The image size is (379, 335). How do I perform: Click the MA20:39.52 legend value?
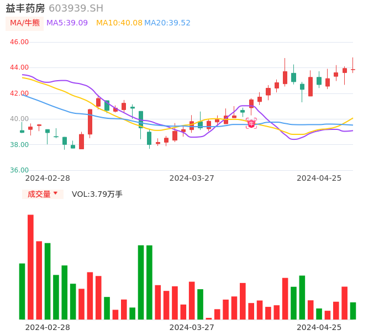(167, 23)
